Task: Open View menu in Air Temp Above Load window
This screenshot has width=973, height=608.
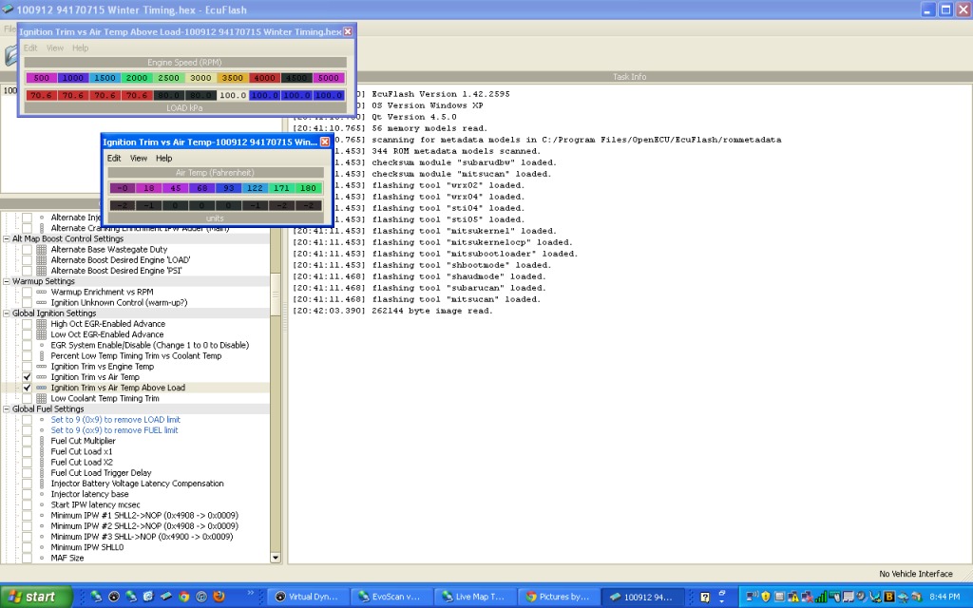Action: click(54, 47)
